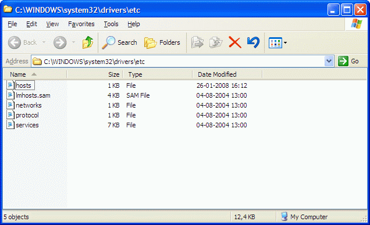Sort files by Name column header

point(35,74)
